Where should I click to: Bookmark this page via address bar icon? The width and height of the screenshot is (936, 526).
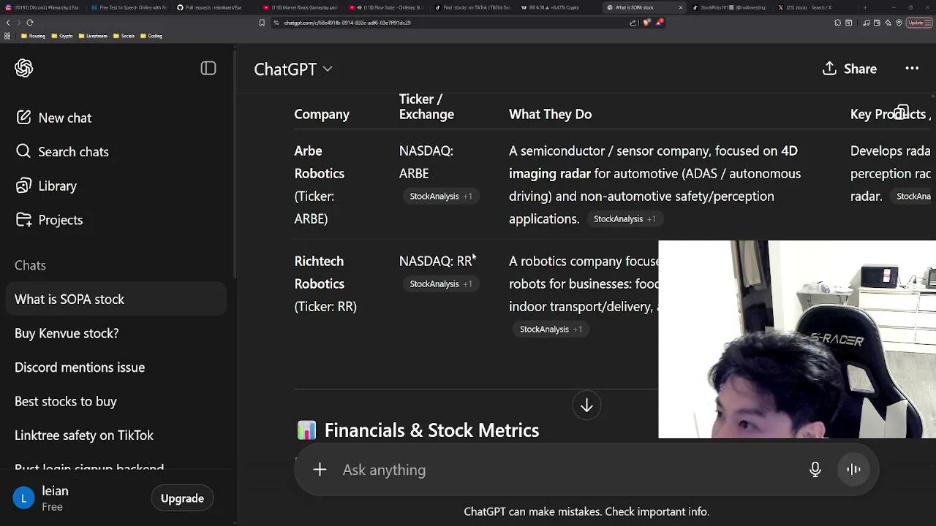click(x=262, y=23)
